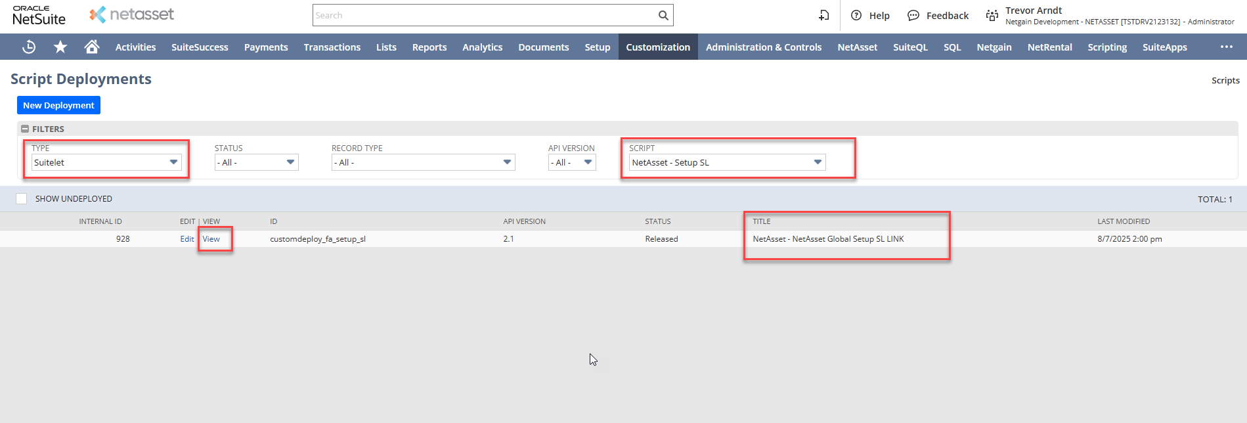
Task: Open the Customization menu
Action: click(x=658, y=47)
